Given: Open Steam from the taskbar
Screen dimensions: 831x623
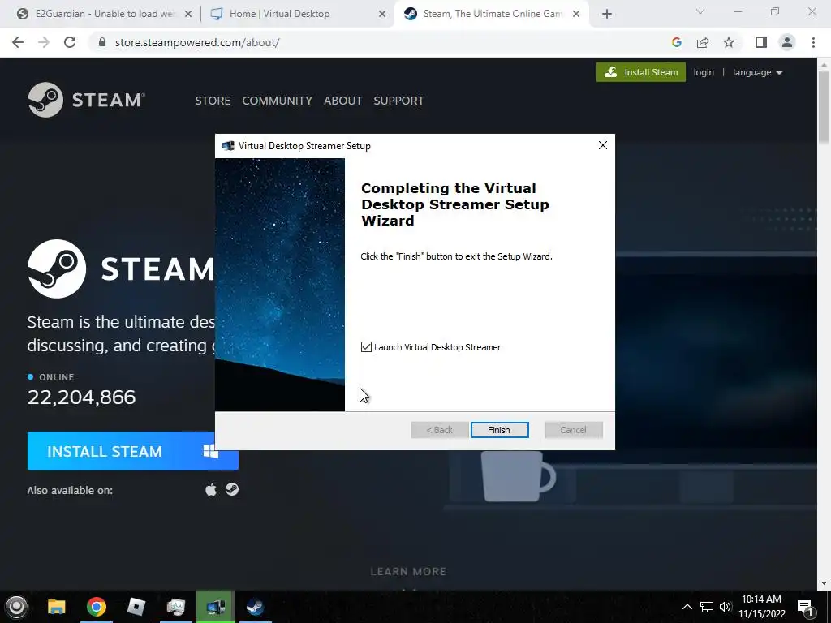Looking at the screenshot, I should (256, 607).
